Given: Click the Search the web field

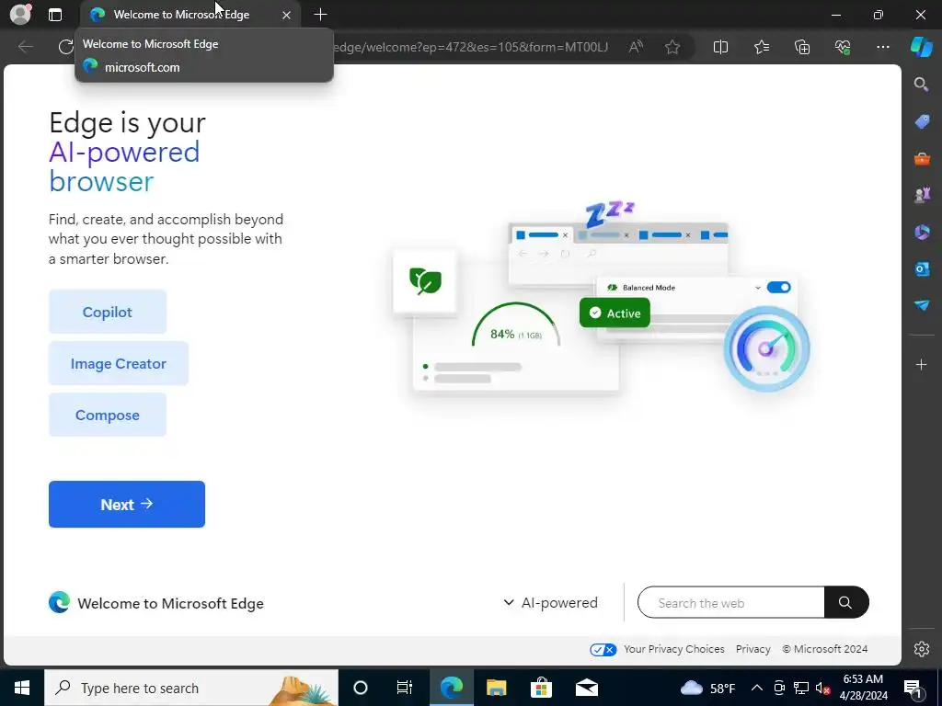Looking at the screenshot, I should pyautogui.click(x=730, y=603).
